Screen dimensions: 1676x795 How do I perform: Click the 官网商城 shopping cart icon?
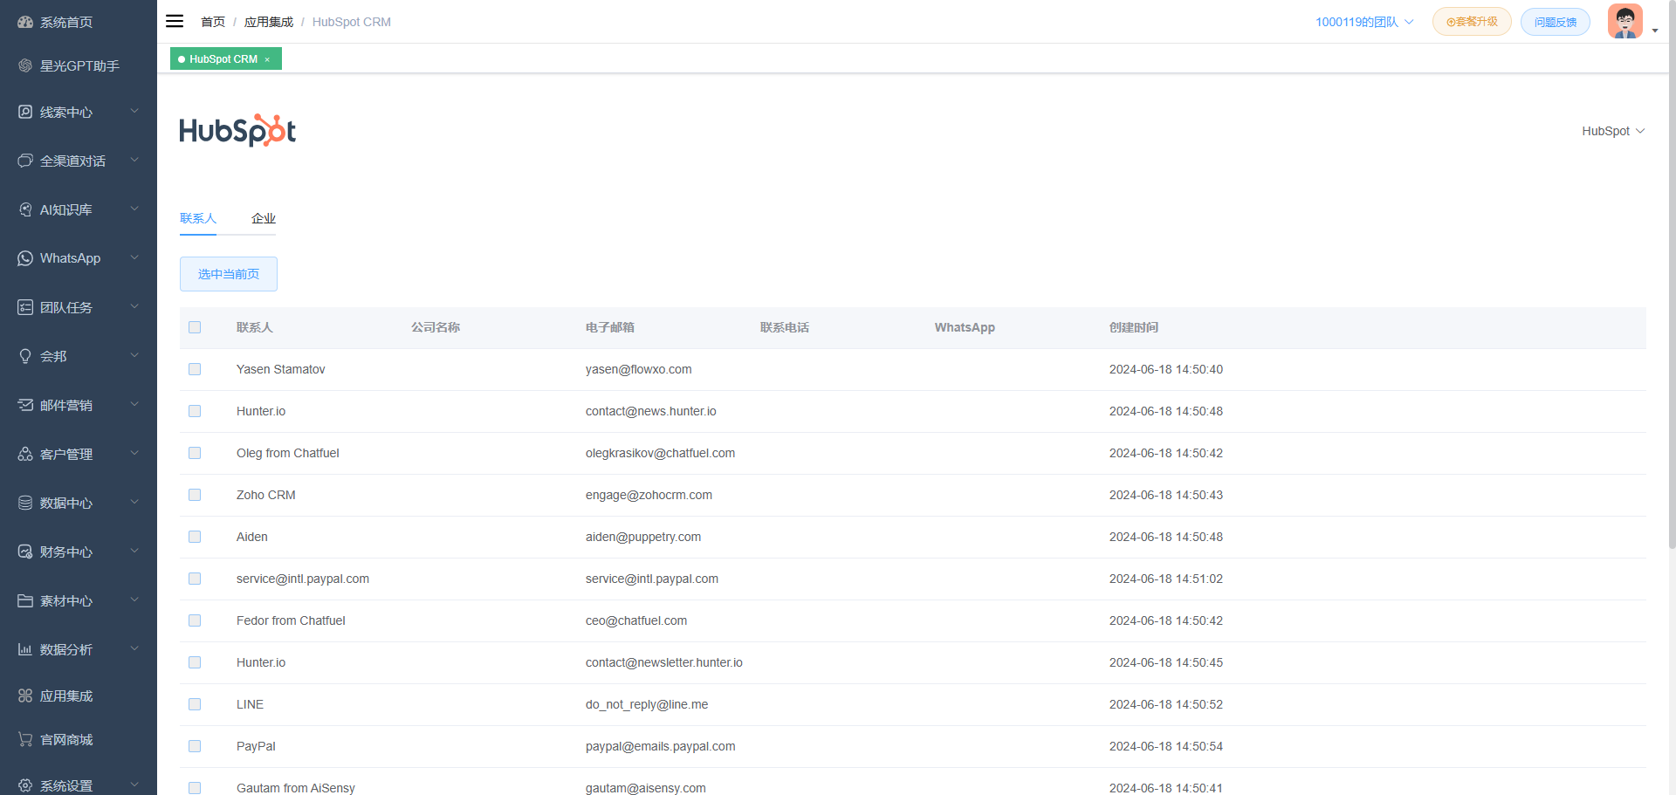tap(25, 739)
